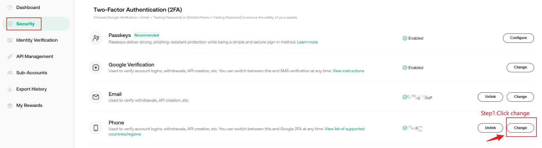
Task: Click Change button for Google Verification
Action: coord(520,67)
